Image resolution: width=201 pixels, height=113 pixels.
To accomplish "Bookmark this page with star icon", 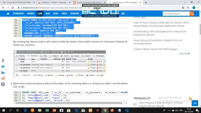I will coord(188,8).
